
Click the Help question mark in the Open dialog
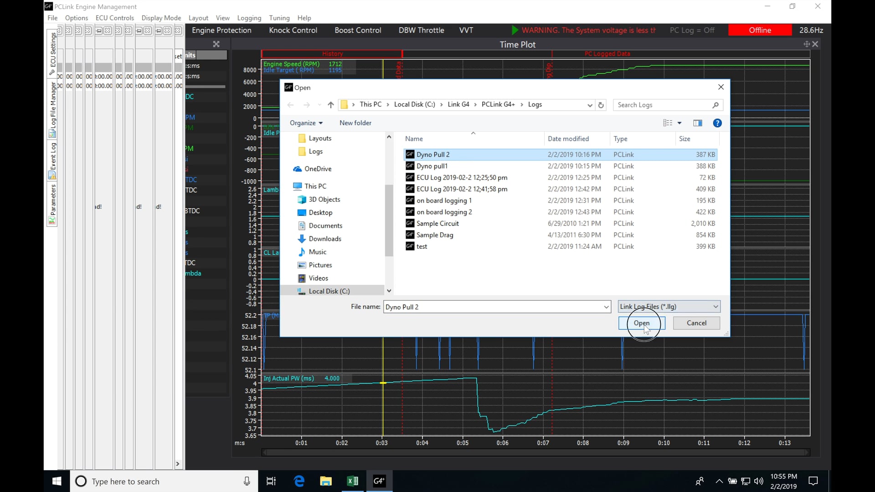717,123
